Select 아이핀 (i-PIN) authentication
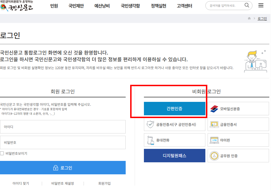This screenshot has height=190, width=271. pos(238,140)
